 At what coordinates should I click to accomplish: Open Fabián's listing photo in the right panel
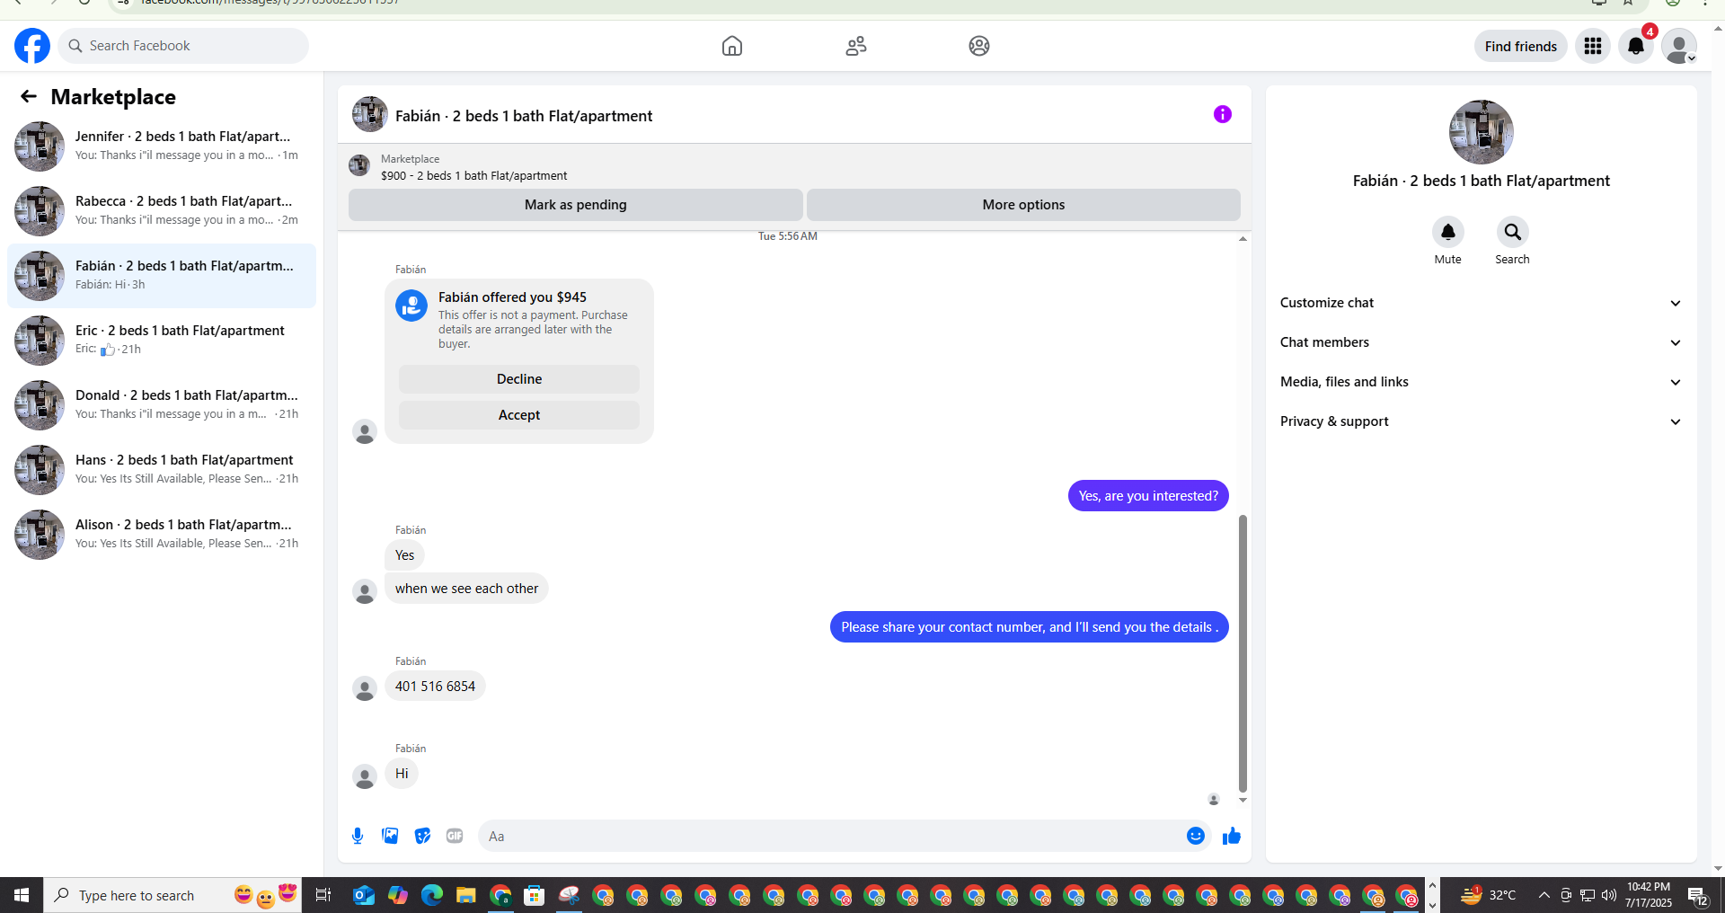(x=1482, y=132)
